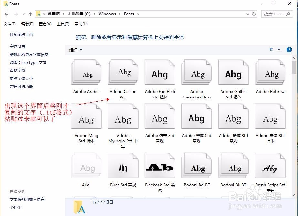Open 文本服务和输入语言 link

pos(27,200)
